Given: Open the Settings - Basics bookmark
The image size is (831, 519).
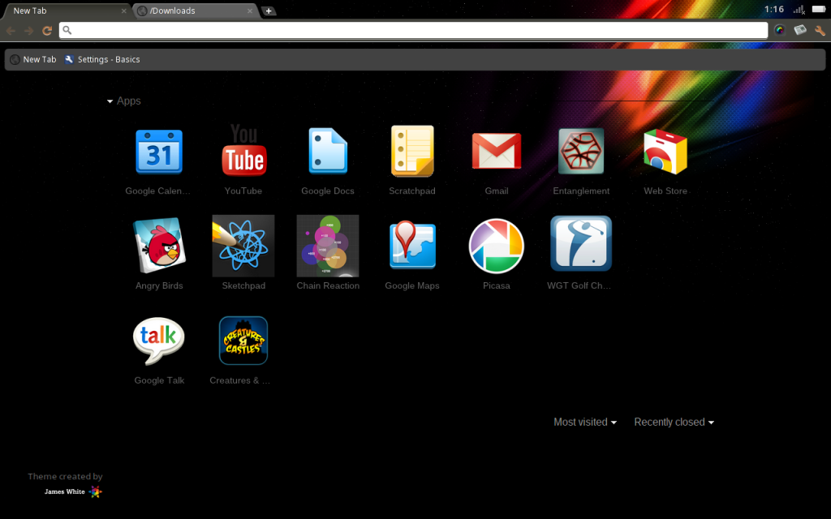Looking at the screenshot, I should tap(102, 59).
